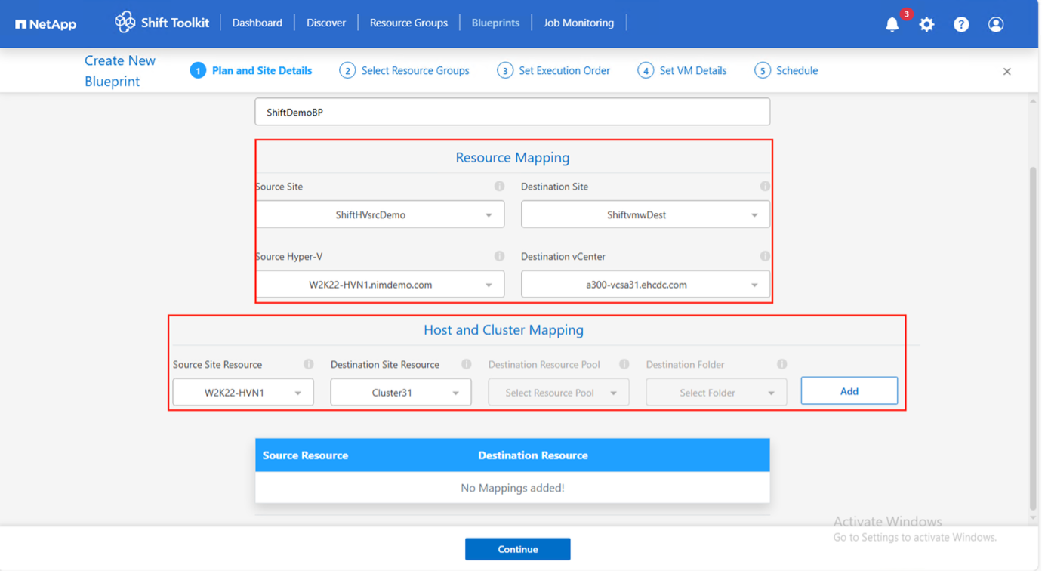The width and height of the screenshot is (1045, 574).
Task: Click the blueprint name field ShiftDemoBP
Action: pos(512,113)
